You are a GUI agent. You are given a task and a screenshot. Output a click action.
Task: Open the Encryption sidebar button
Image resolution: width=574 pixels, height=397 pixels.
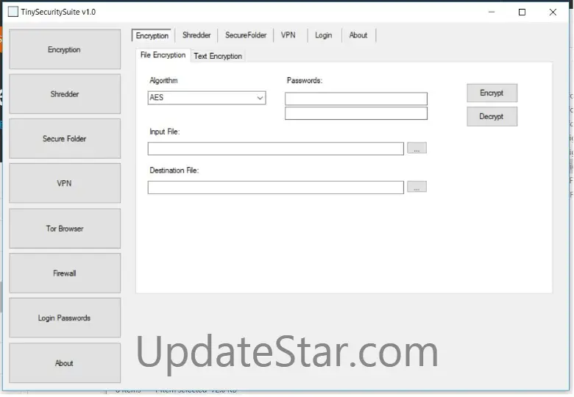65,49
